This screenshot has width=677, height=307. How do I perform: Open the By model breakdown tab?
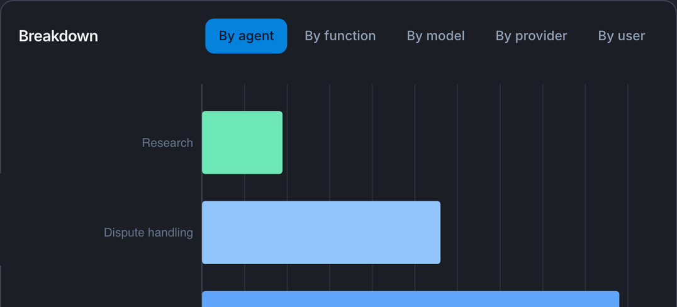pyautogui.click(x=435, y=36)
